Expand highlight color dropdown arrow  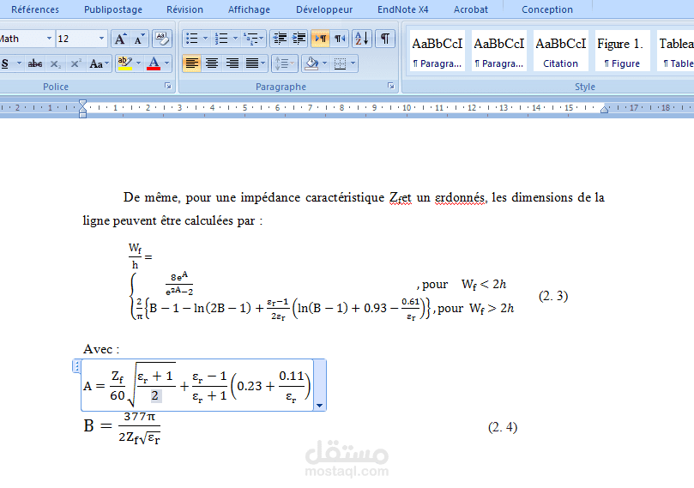coord(138,63)
